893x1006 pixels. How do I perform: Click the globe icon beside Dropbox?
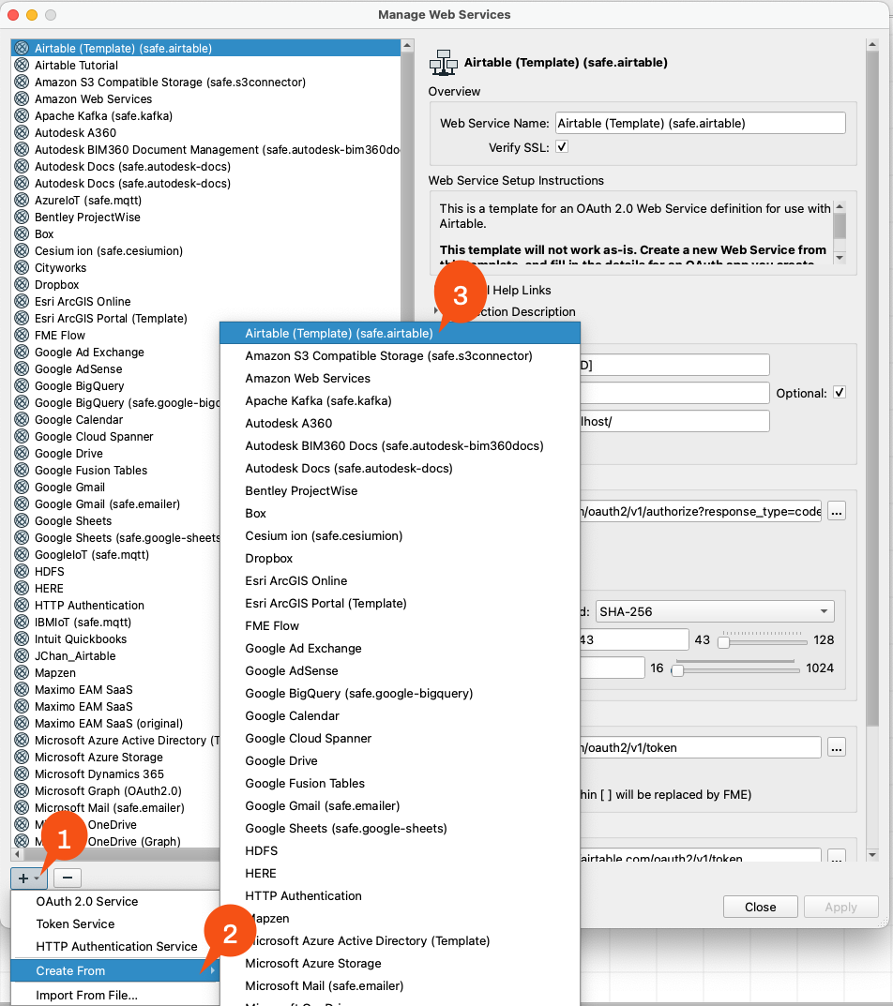21,284
